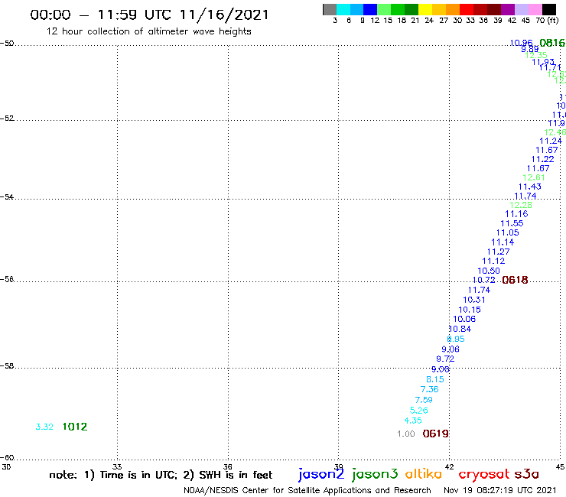Image resolution: width=566 pixels, height=497 pixels.
Task: Click the note about UTC and SWH
Action: (x=161, y=475)
